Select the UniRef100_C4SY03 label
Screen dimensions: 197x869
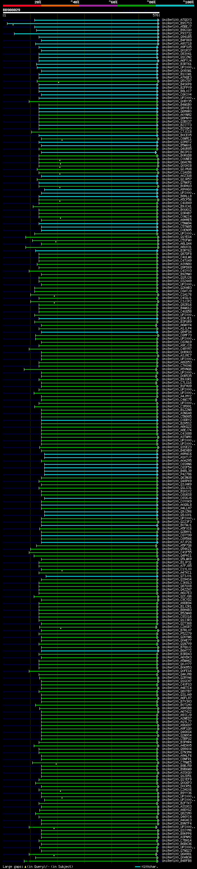pos(176,271)
